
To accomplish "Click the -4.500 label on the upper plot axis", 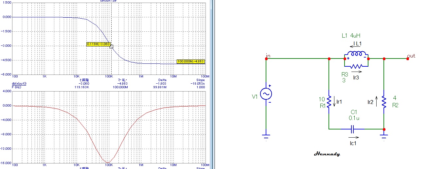I will (x=7, y=60).
